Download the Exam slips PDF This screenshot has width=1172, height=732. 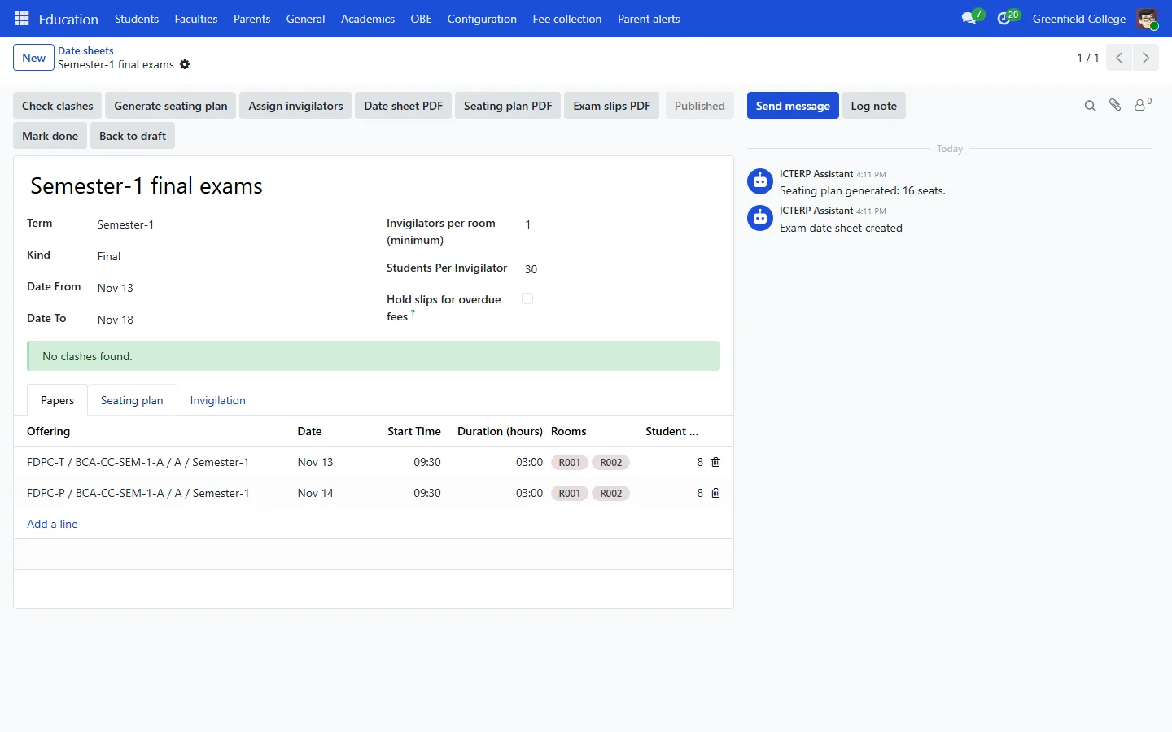coord(611,106)
